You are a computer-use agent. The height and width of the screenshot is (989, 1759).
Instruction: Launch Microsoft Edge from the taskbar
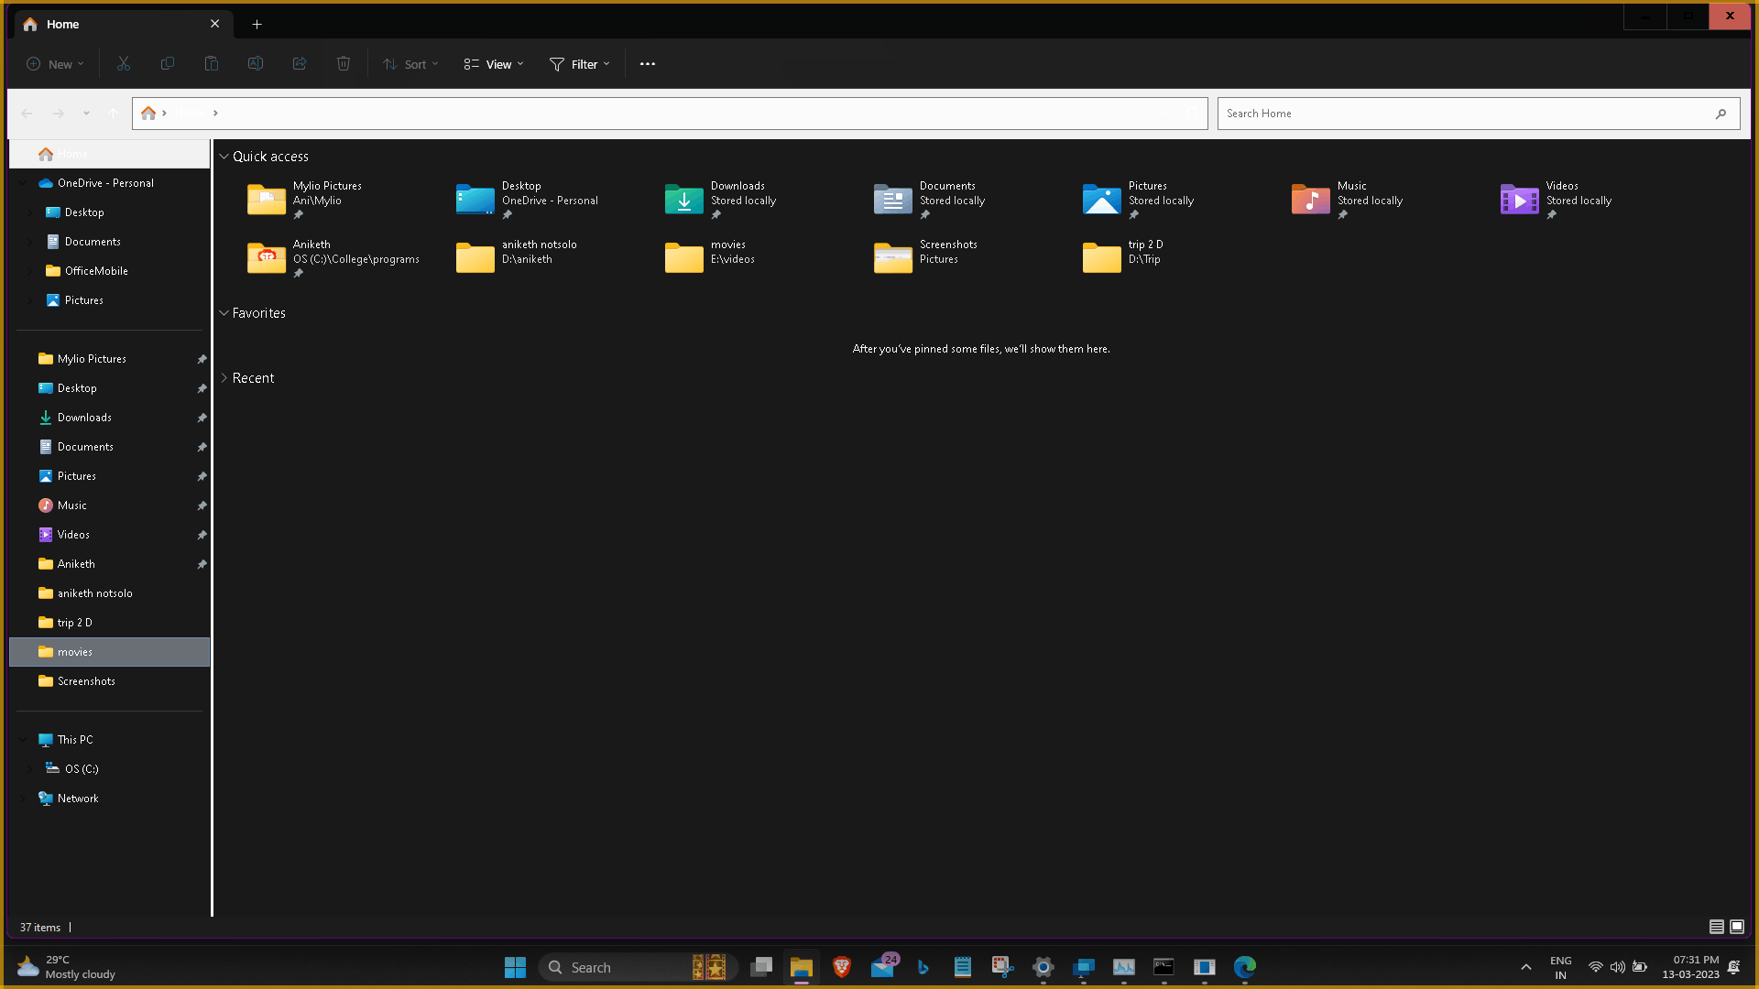pyautogui.click(x=1244, y=967)
